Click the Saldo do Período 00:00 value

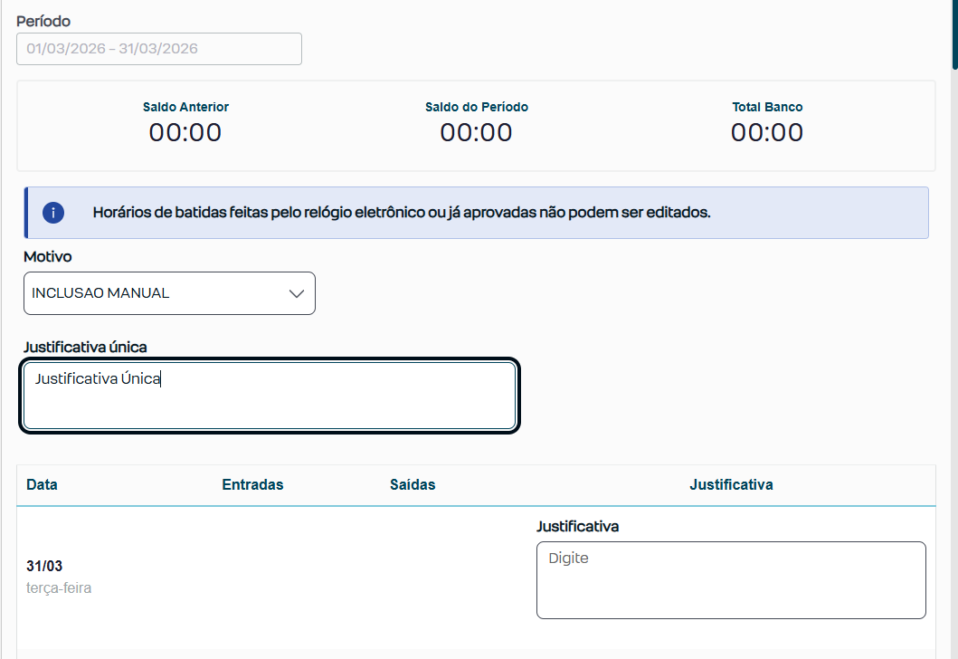pyautogui.click(x=476, y=133)
